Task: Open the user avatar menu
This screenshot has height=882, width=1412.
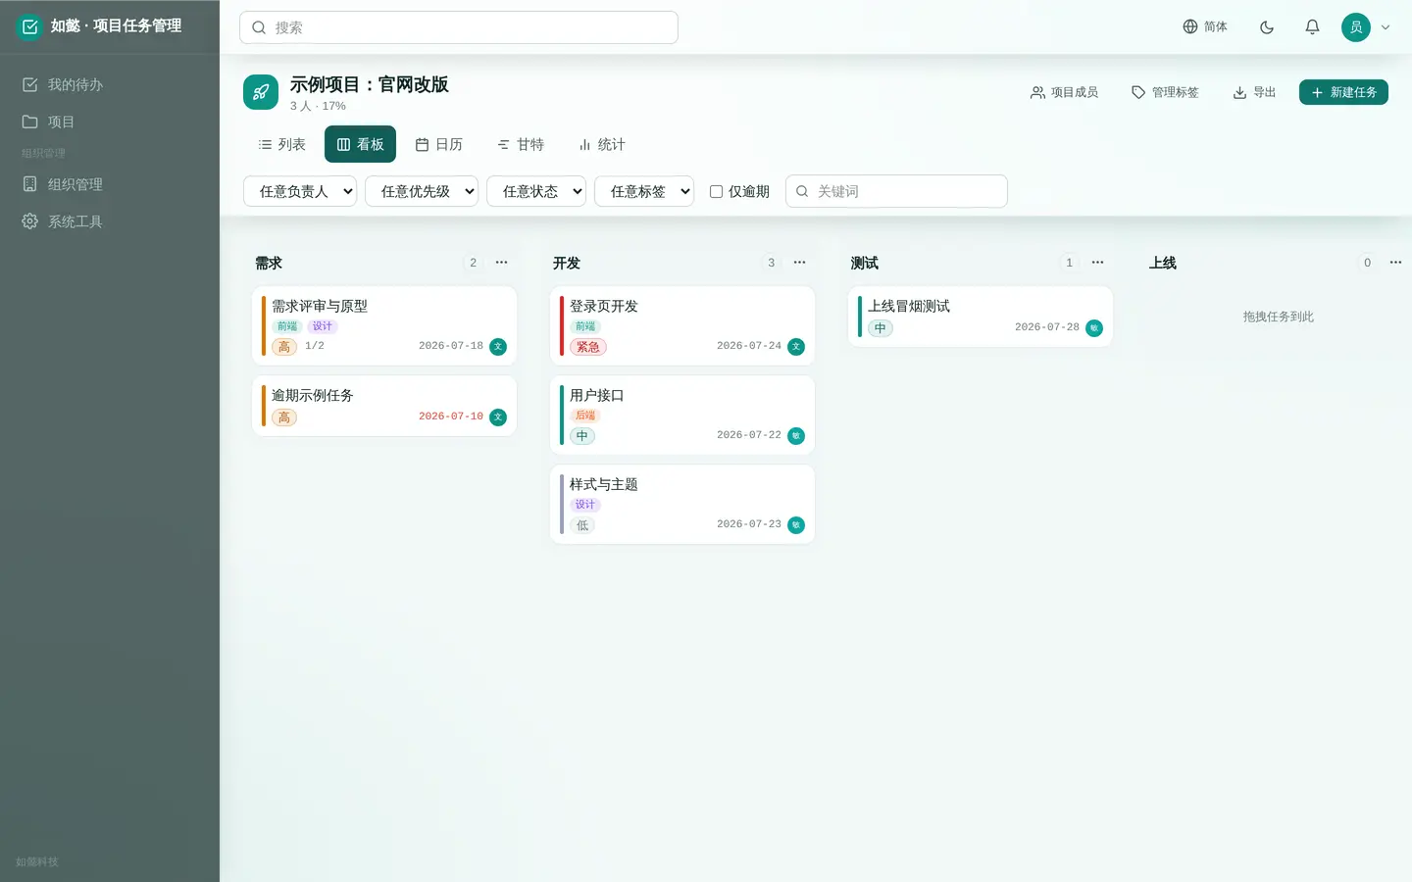Action: click(x=1366, y=27)
